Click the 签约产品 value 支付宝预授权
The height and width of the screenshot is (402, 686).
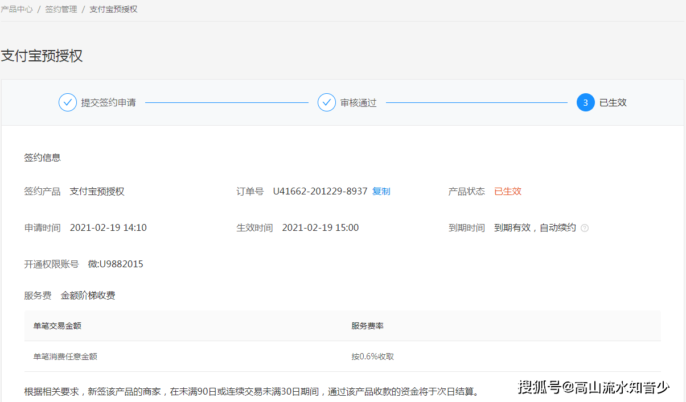click(97, 192)
